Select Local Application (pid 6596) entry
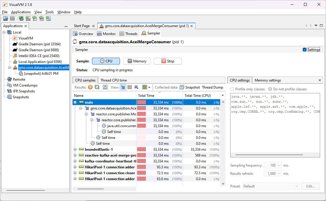This screenshot has height=201, width=326. (x=40, y=62)
